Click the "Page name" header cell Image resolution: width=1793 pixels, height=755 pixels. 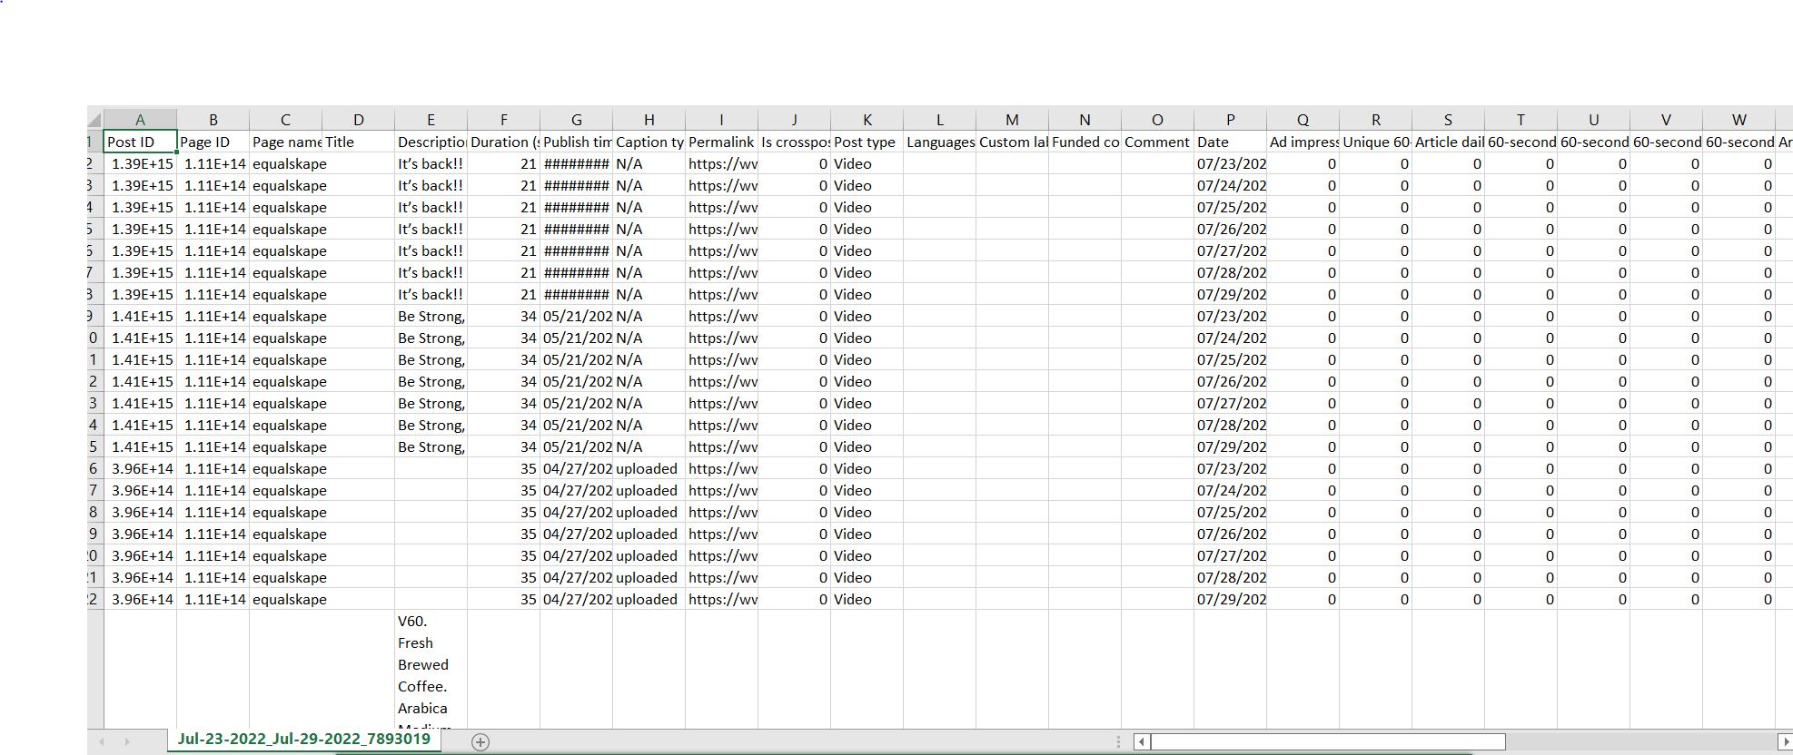285,142
